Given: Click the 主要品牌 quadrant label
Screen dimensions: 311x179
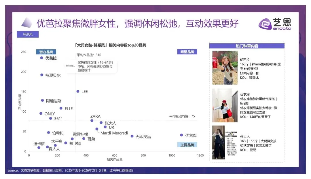Looking at the screenshot, I should [x=187, y=145].
